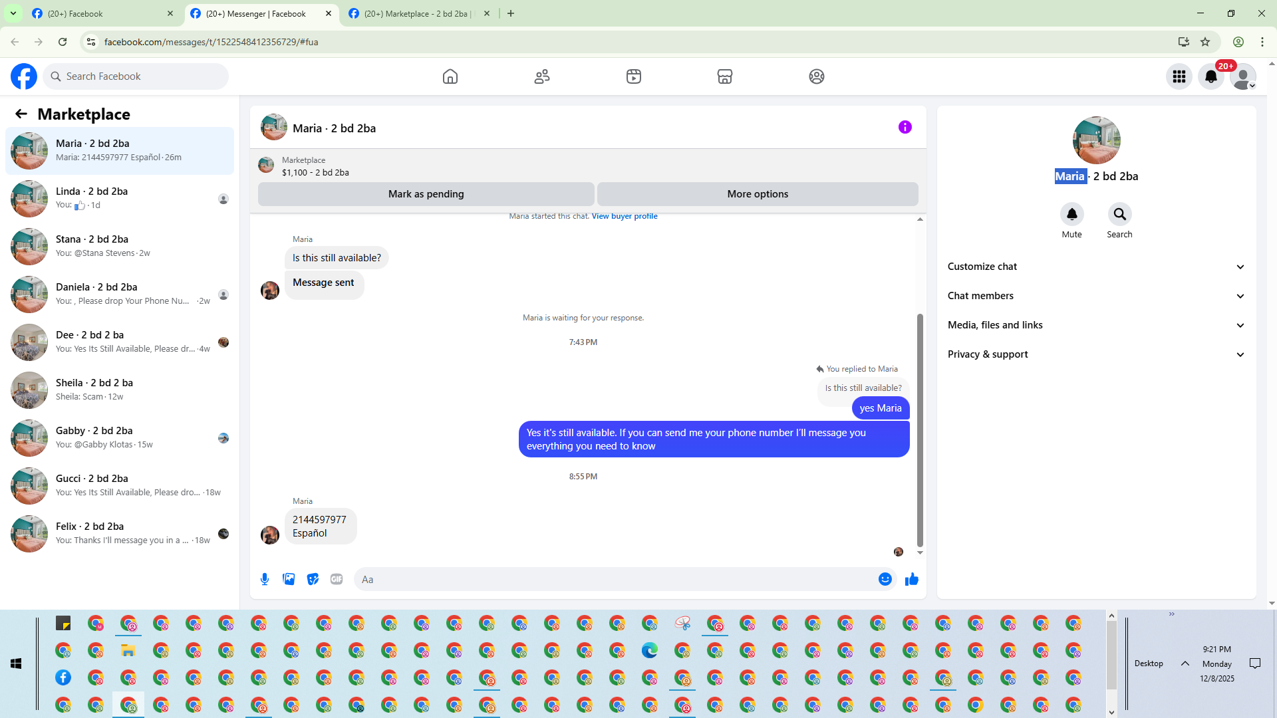Click the Desktop toolbar label in taskbar
This screenshot has height=718, width=1277.
click(x=1149, y=663)
